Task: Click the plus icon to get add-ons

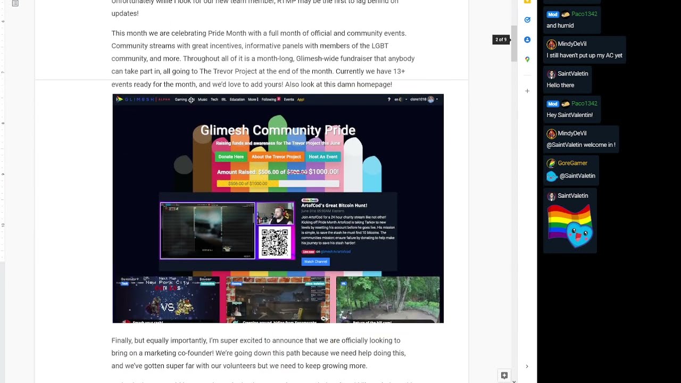Action: (x=527, y=91)
